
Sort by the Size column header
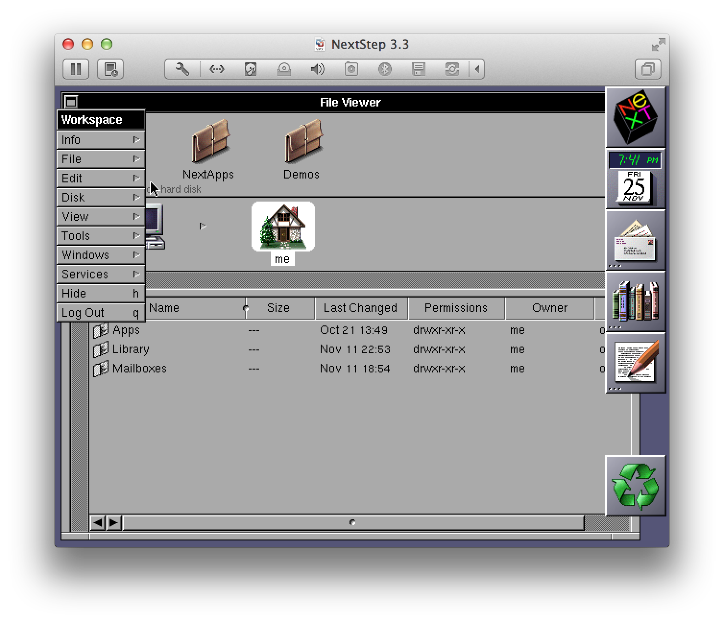tap(280, 308)
